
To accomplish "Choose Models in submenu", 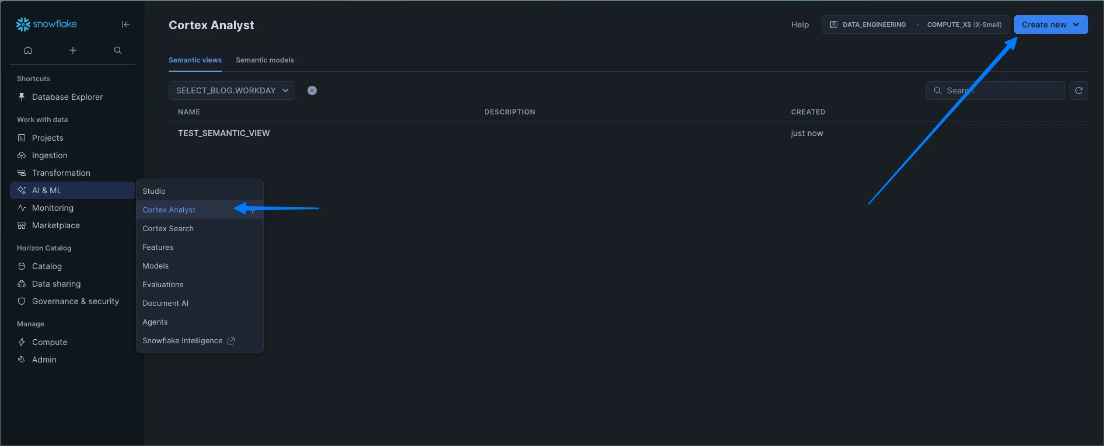I will click(x=200, y=266).
